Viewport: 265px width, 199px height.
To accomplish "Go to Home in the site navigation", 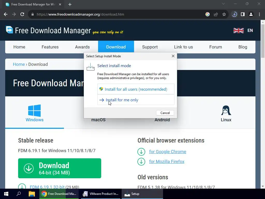I will point(19,47).
